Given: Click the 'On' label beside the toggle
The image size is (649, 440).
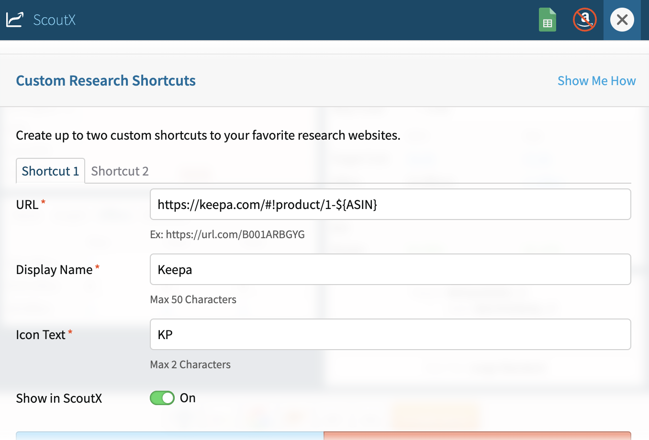Looking at the screenshot, I should click(188, 398).
